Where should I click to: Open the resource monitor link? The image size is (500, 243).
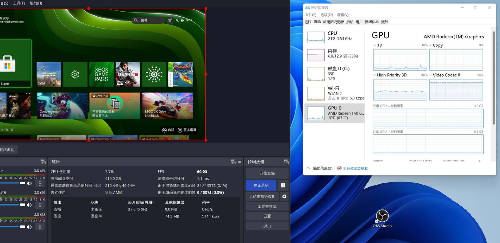click(x=355, y=169)
